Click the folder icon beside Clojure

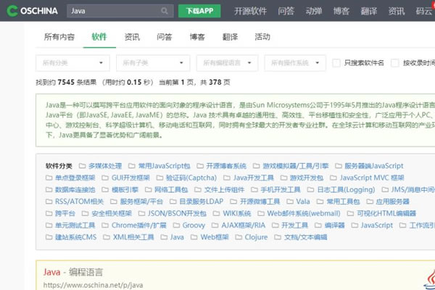click(239, 237)
